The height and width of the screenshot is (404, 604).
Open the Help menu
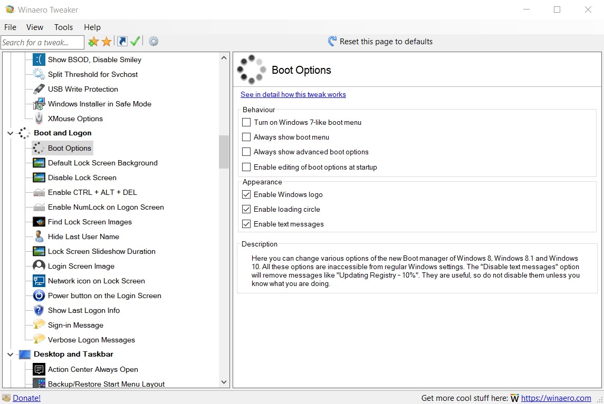(x=92, y=27)
